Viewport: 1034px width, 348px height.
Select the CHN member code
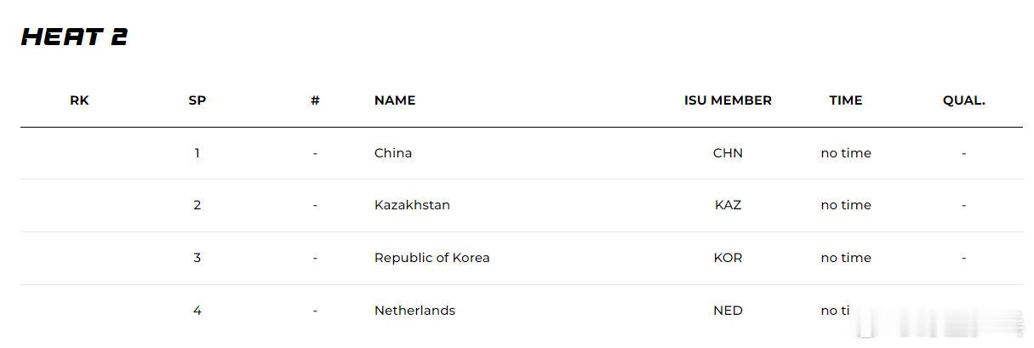(x=728, y=153)
